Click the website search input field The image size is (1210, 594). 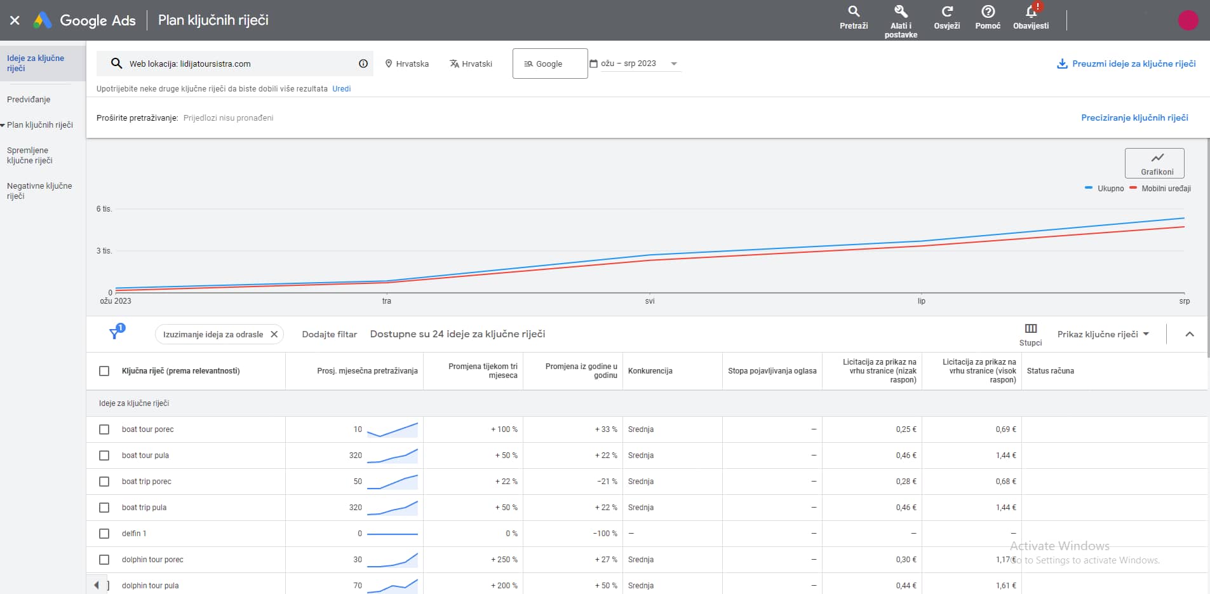click(235, 64)
